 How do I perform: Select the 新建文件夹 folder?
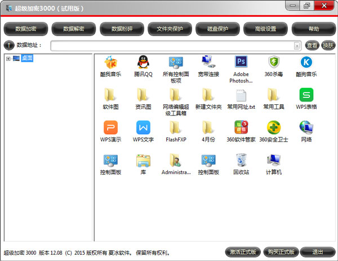208,95
